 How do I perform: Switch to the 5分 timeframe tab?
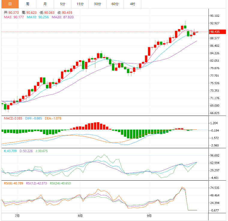pyautogui.click(x=62, y=4)
